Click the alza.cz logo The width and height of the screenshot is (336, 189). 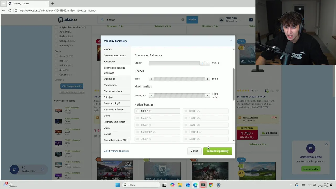(68, 20)
